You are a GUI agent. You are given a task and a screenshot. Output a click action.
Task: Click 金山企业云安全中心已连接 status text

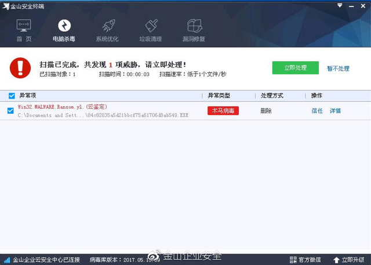pyautogui.click(x=46, y=260)
